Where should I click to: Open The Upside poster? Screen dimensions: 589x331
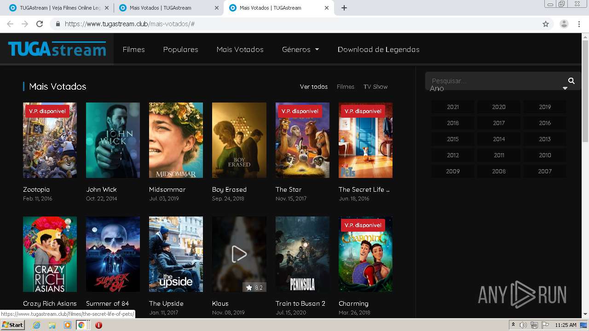[x=176, y=254]
